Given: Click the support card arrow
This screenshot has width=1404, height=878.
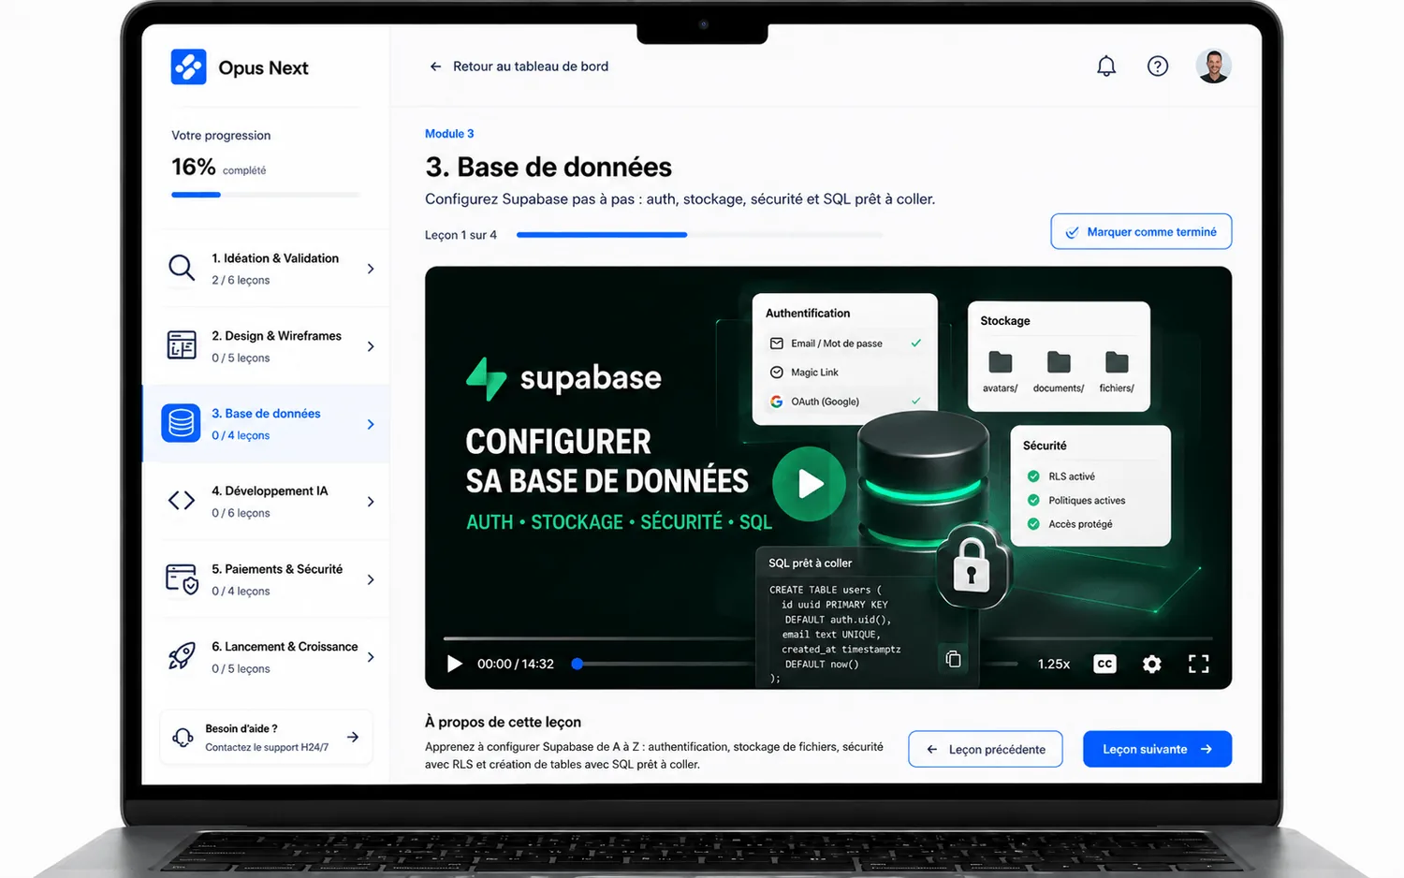Looking at the screenshot, I should coord(353,738).
